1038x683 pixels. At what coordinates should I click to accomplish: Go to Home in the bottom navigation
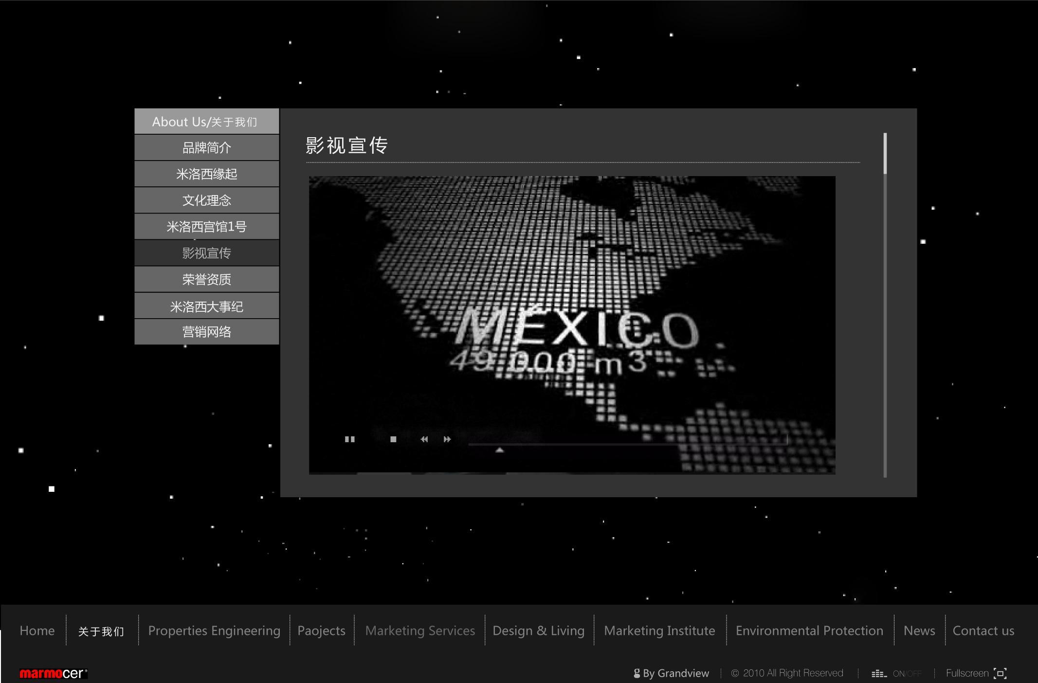point(37,630)
